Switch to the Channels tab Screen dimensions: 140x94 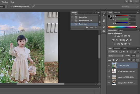pos(117,49)
